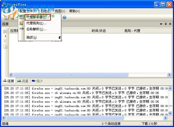Click the log pane scroll up arrow
174x127 pixels.
(x=170, y=88)
